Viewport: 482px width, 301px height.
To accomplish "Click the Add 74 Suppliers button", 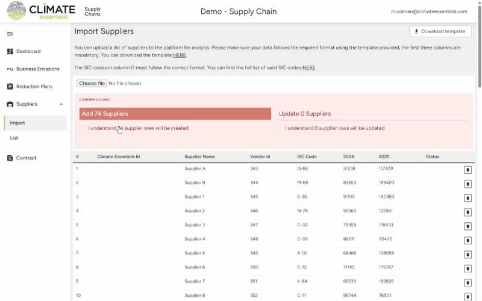I will pyautogui.click(x=175, y=114).
